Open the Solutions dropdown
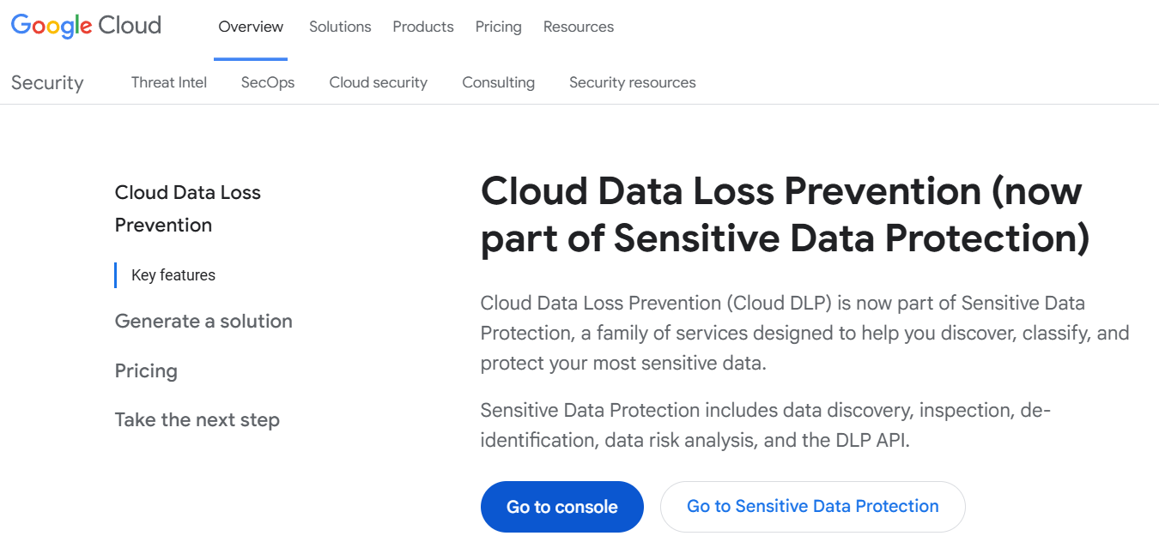1159x554 pixels. [340, 27]
